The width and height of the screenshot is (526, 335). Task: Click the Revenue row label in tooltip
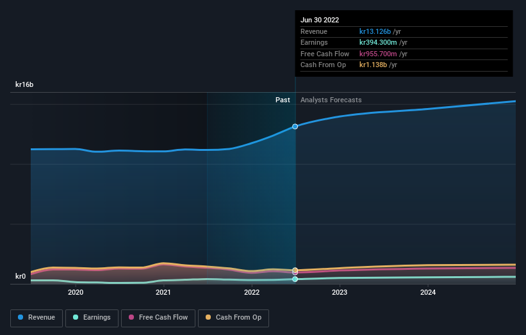click(314, 31)
